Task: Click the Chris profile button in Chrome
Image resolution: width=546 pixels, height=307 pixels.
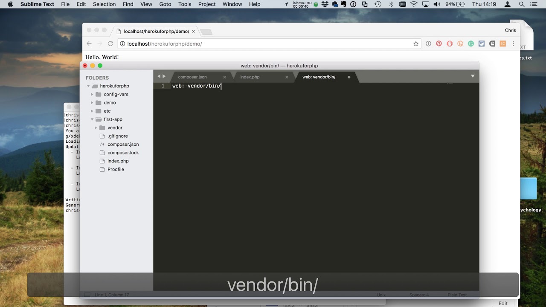Action: click(511, 30)
